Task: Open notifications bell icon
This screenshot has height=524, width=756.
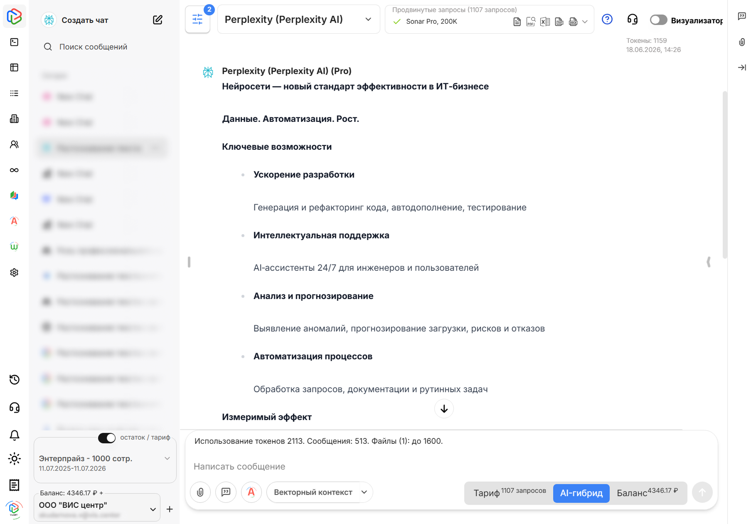Action: tap(14, 435)
